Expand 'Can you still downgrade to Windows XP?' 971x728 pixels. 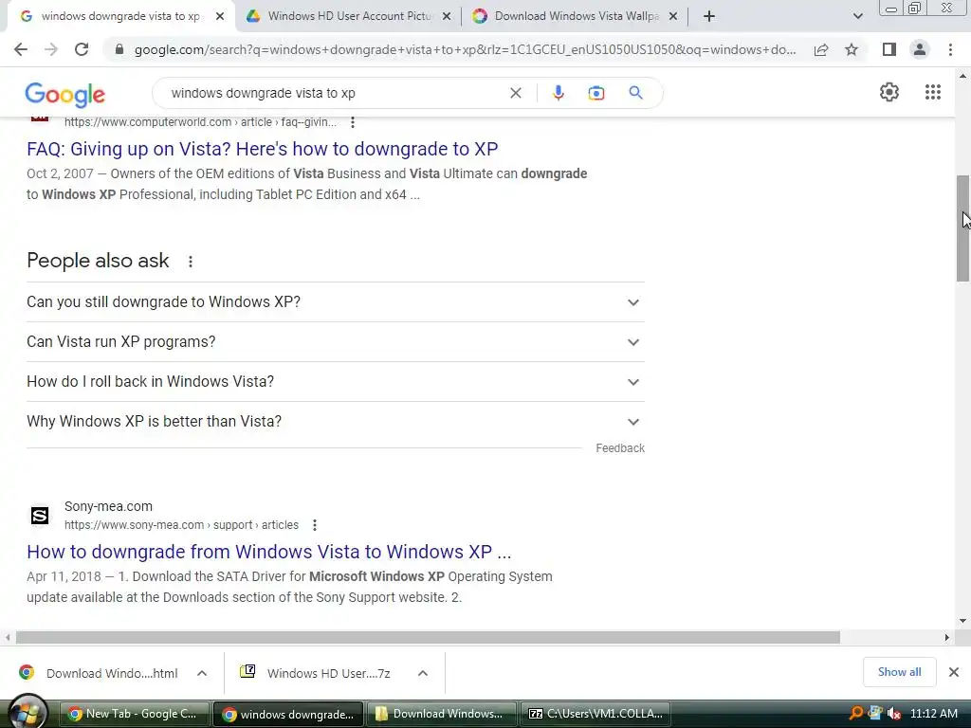(336, 302)
